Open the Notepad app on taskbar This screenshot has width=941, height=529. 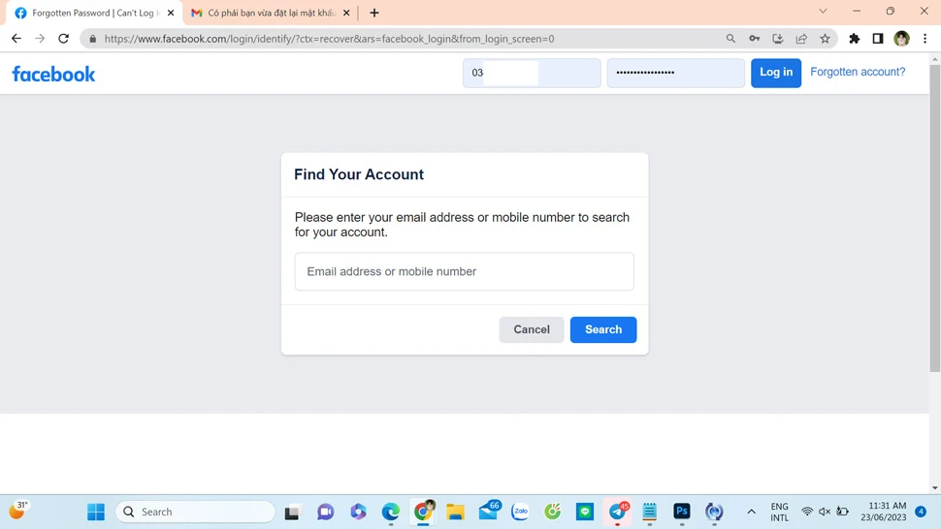649,512
